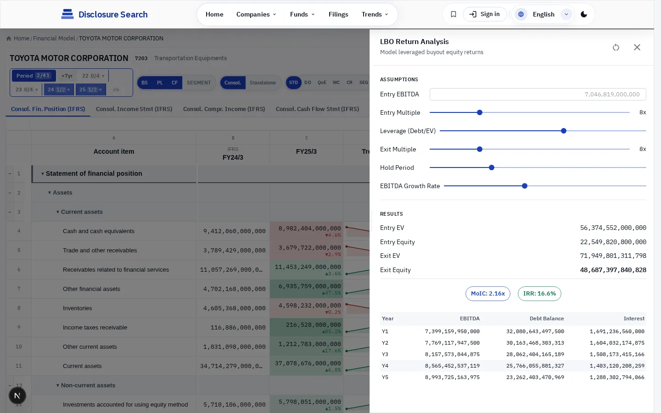Click the Disclosure Search logo icon
Image resolution: width=661 pixels, height=413 pixels.
(x=67, y=14)
